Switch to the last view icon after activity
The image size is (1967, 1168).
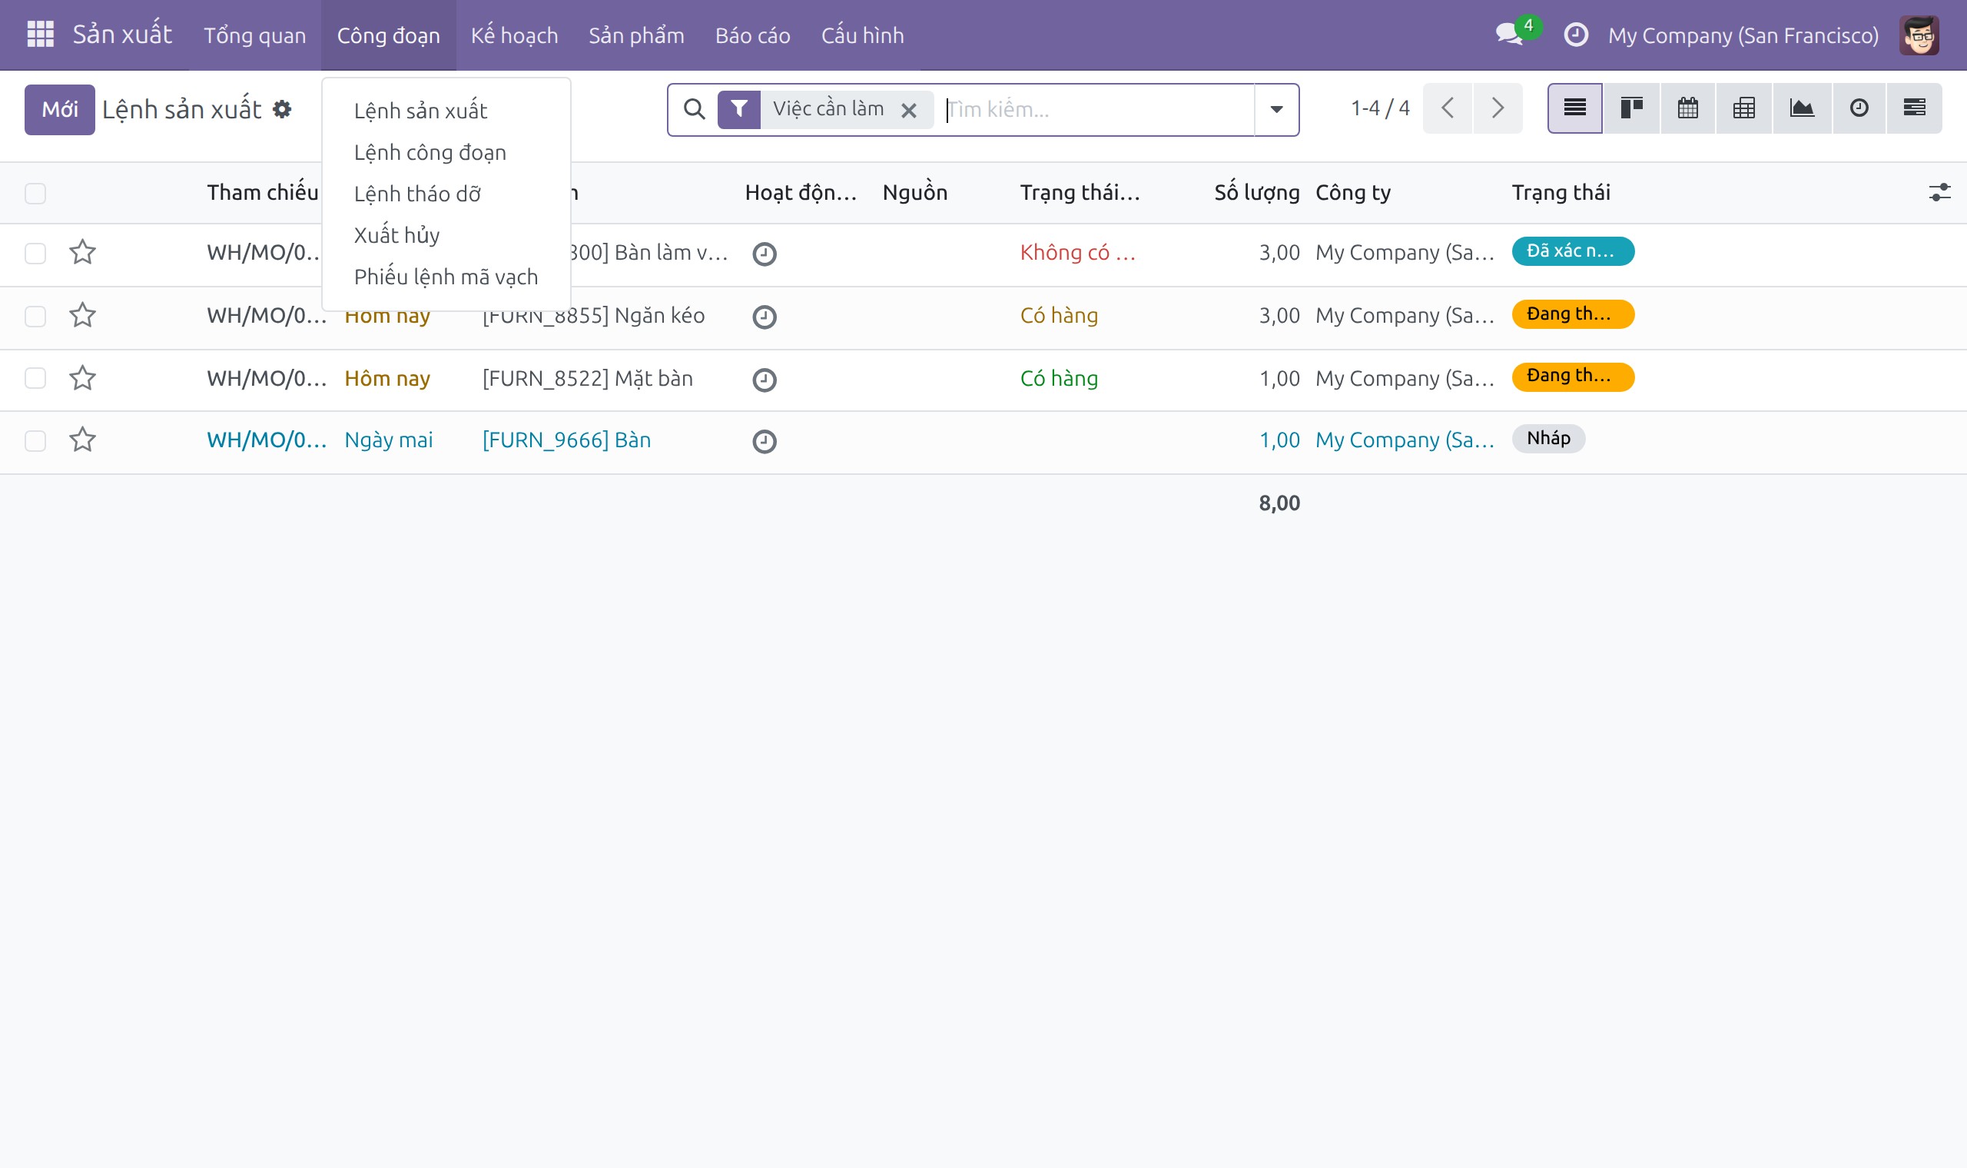[x=1913, y=108]
